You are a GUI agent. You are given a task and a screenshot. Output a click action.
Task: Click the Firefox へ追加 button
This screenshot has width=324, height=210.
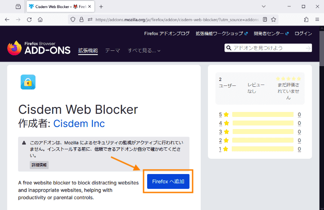coord(168,181)
